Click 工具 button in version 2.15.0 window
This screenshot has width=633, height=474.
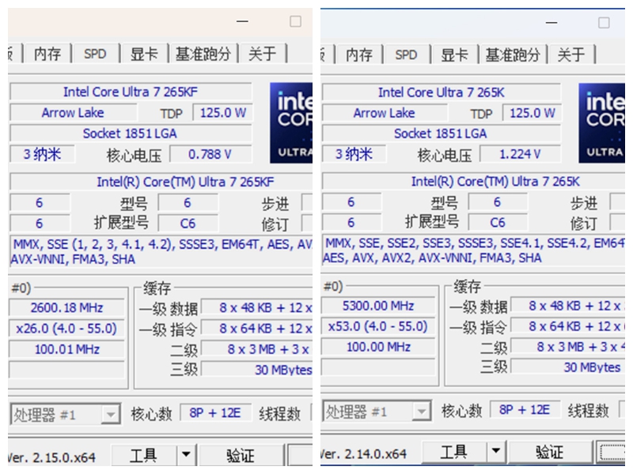point(143,456)
